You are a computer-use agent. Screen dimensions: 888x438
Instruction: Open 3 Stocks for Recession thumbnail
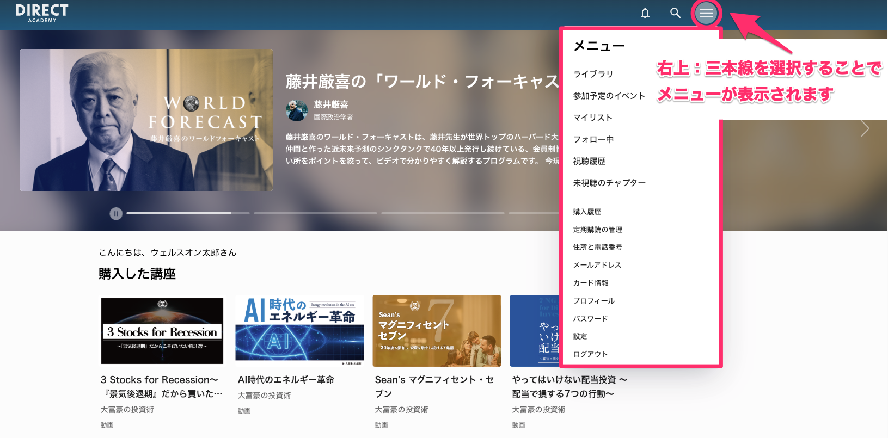click(162, 331)
